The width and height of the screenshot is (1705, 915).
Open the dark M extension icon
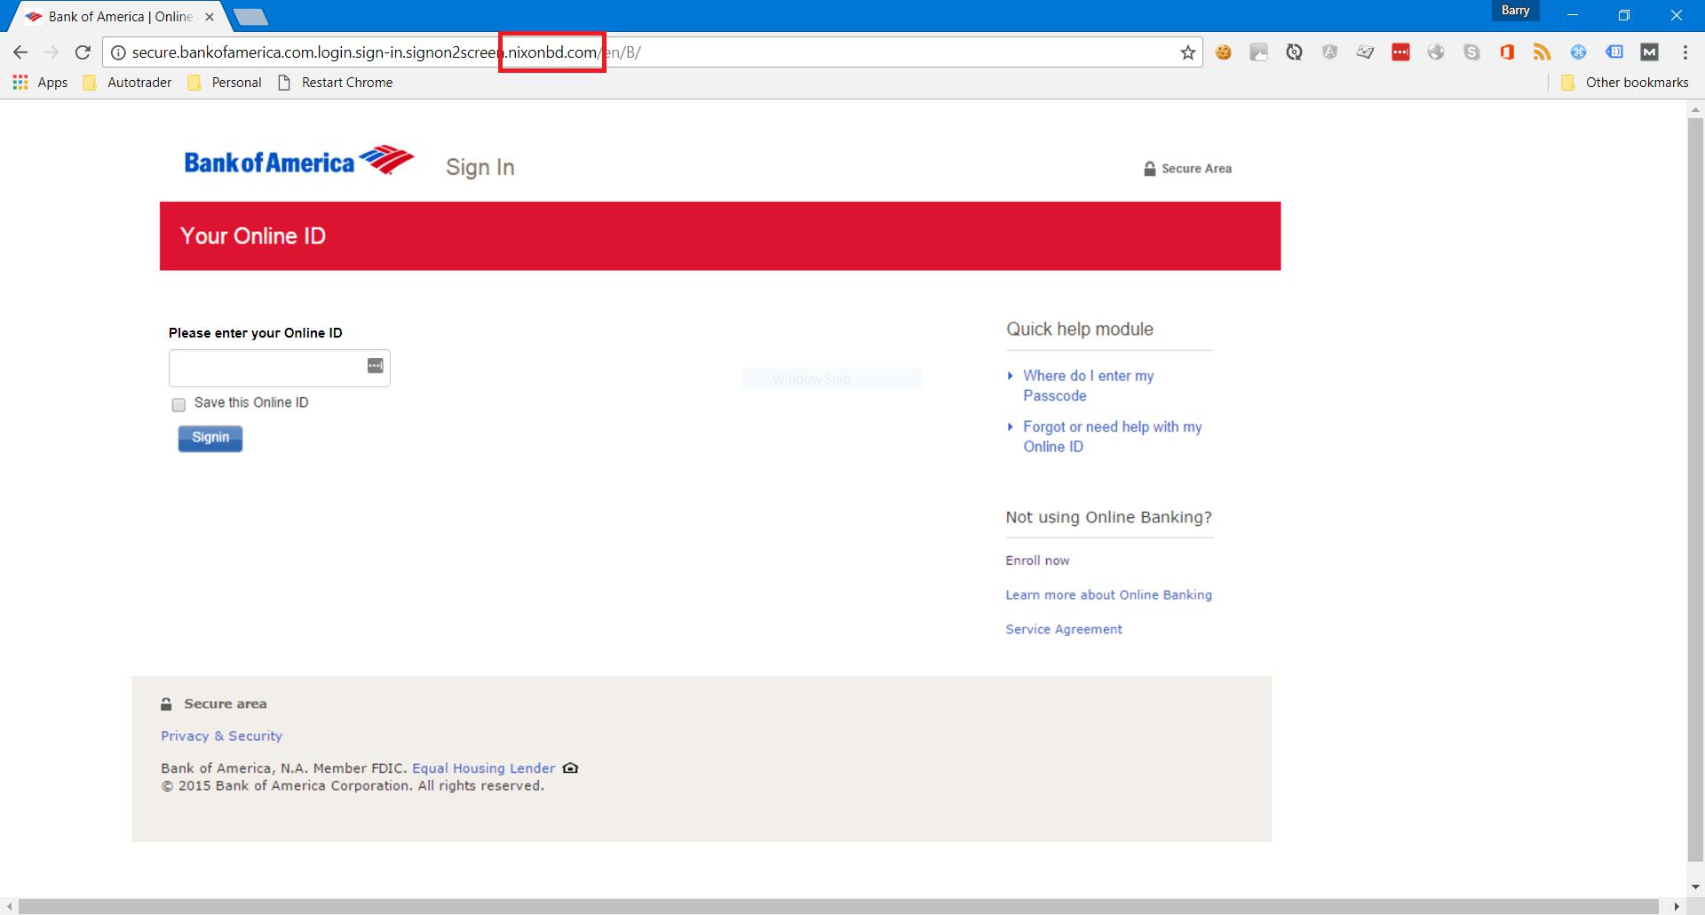pyautogui.click(x=1649, y=52)
